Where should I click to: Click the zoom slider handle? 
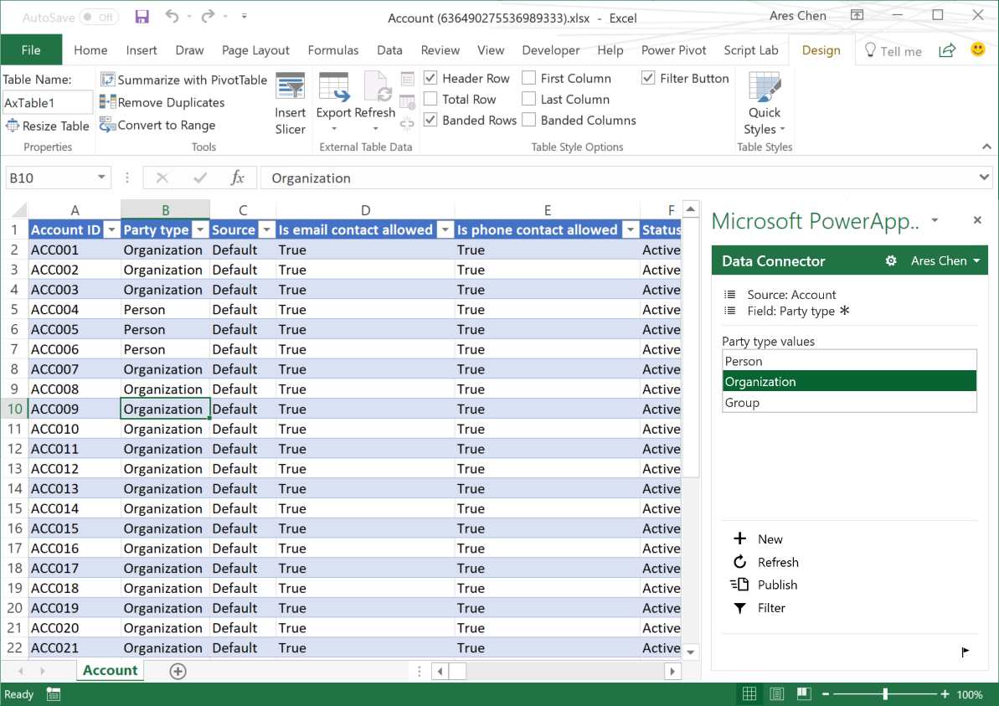[885, 694]
